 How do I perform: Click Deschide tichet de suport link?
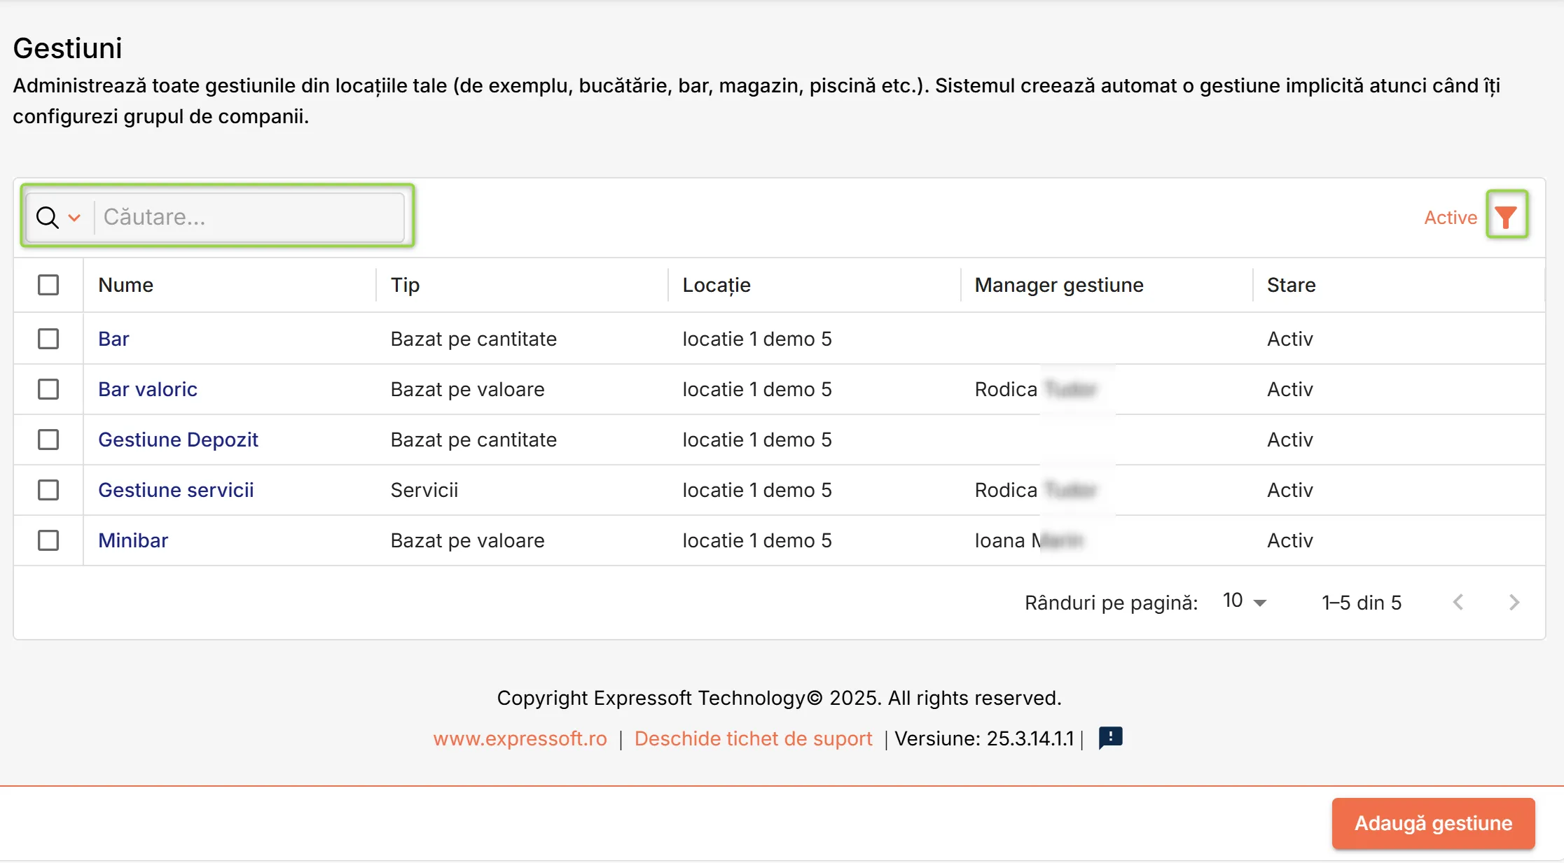tap(754, 738)
